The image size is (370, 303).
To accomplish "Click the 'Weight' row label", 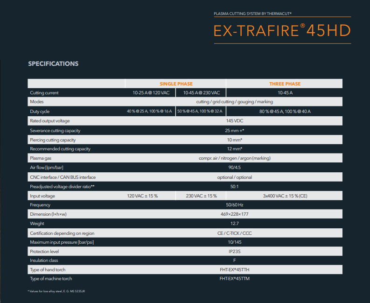I will point(37,224).
